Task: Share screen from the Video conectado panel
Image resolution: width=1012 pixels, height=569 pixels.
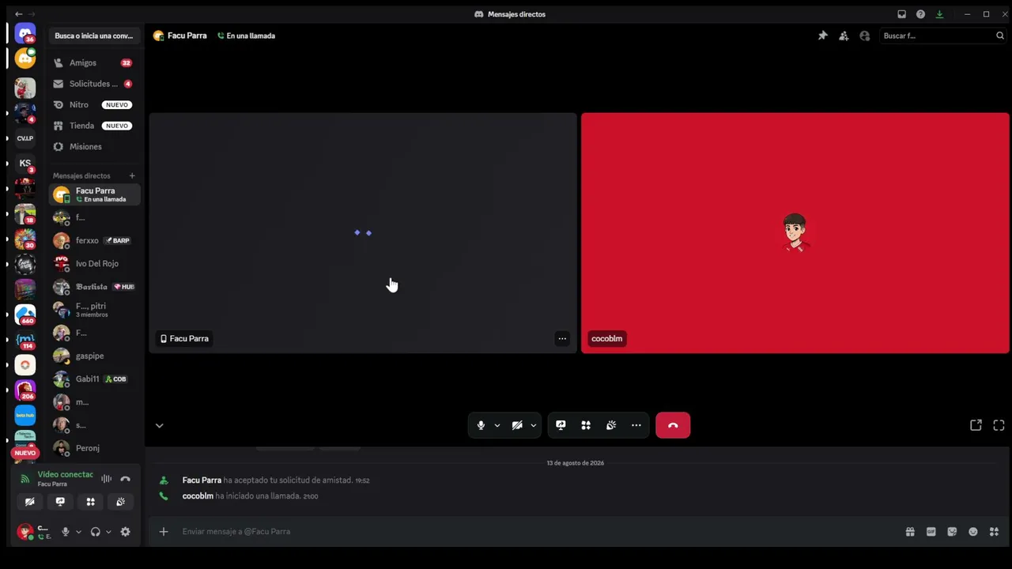Action: click(x=60, y=502)
